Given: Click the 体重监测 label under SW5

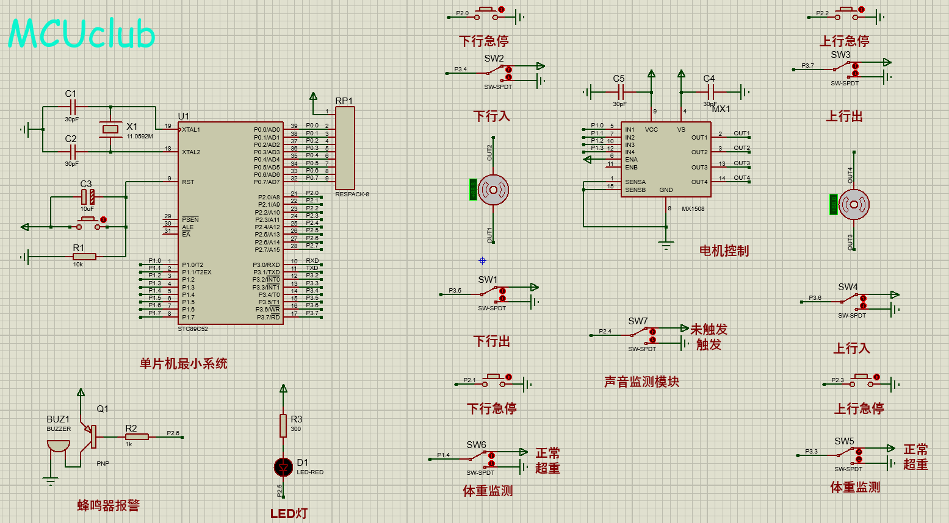Looking at the screenshot, I should (855, 487).
